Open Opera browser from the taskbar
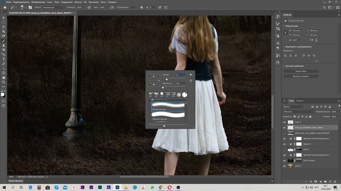Viewport: 341px width, 191px height. pos(169,187)
